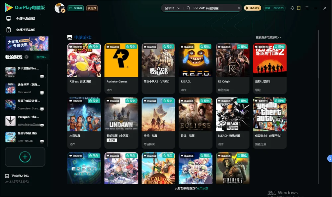Open the list menu icon in title bar
Image resolution: width=332 pixels, height=197 pixels.
[306, 8]
